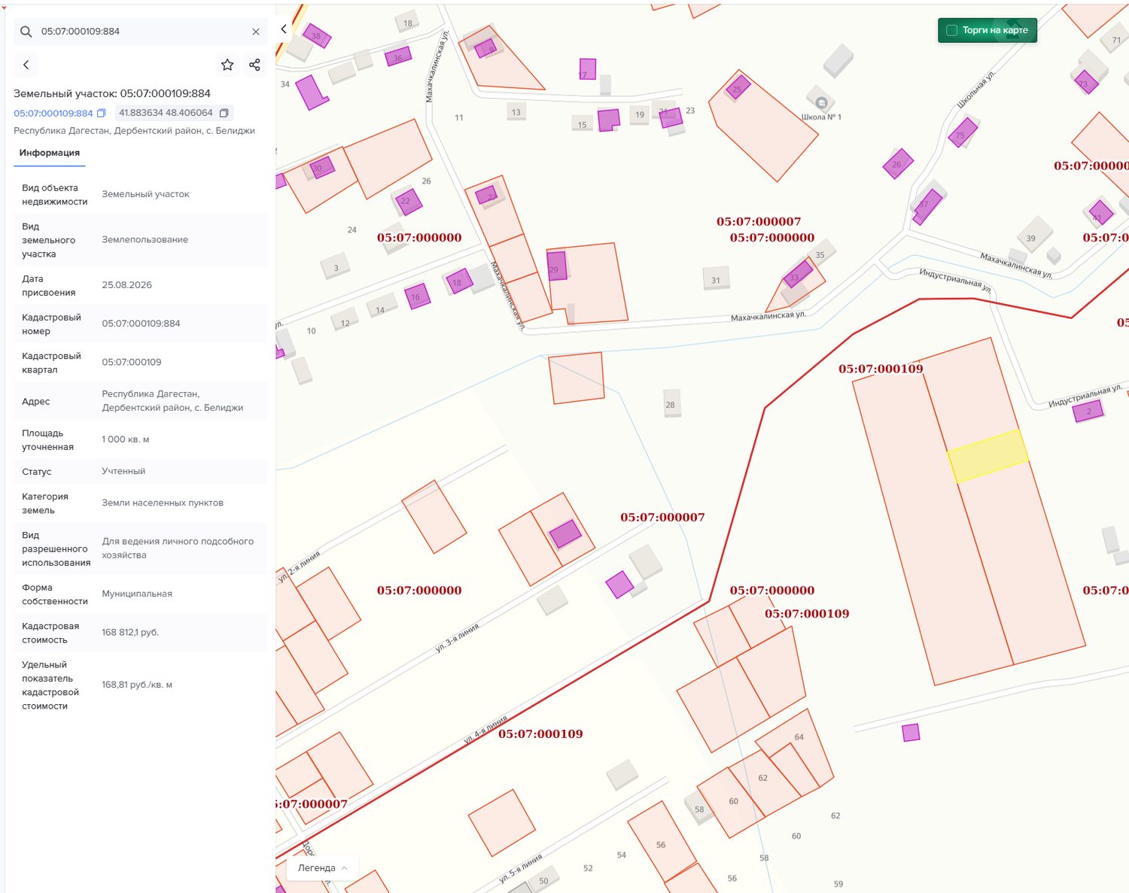
Task: Click the address line under the cadastral link
Action: [x=134, y=131]
